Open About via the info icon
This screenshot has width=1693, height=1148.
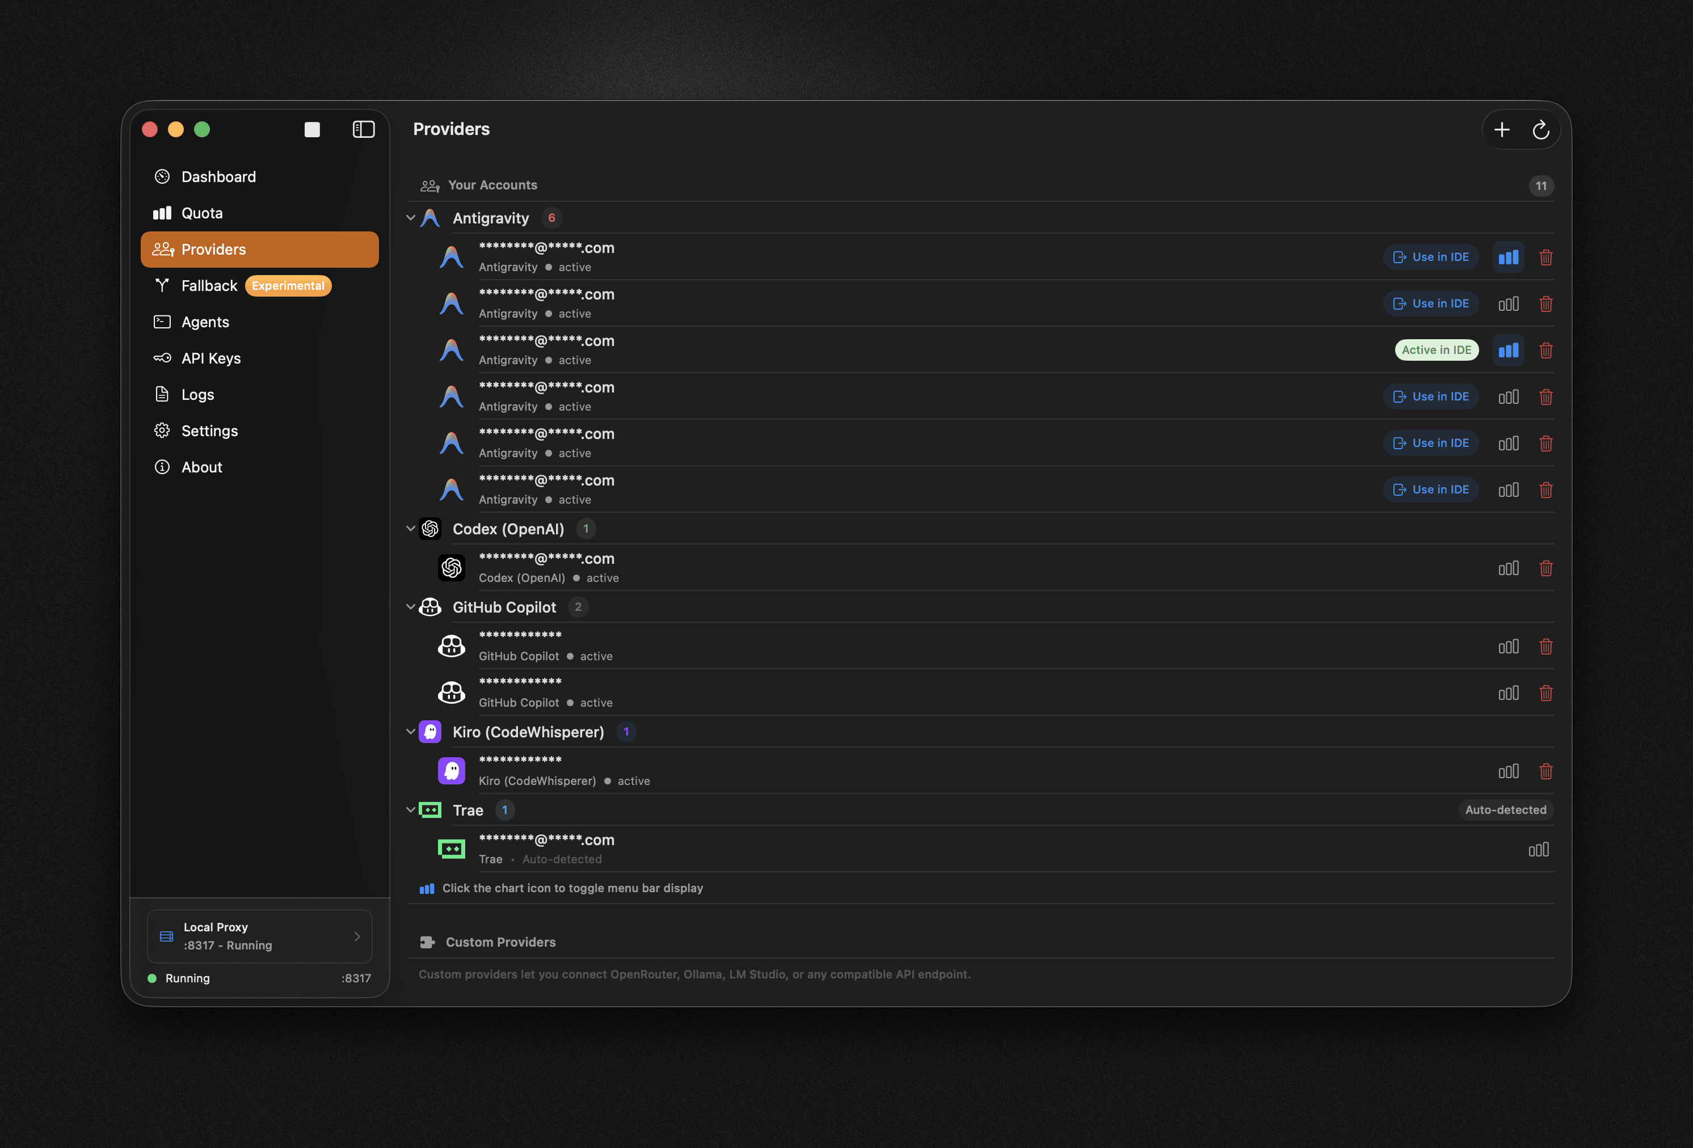pos(162,467)
